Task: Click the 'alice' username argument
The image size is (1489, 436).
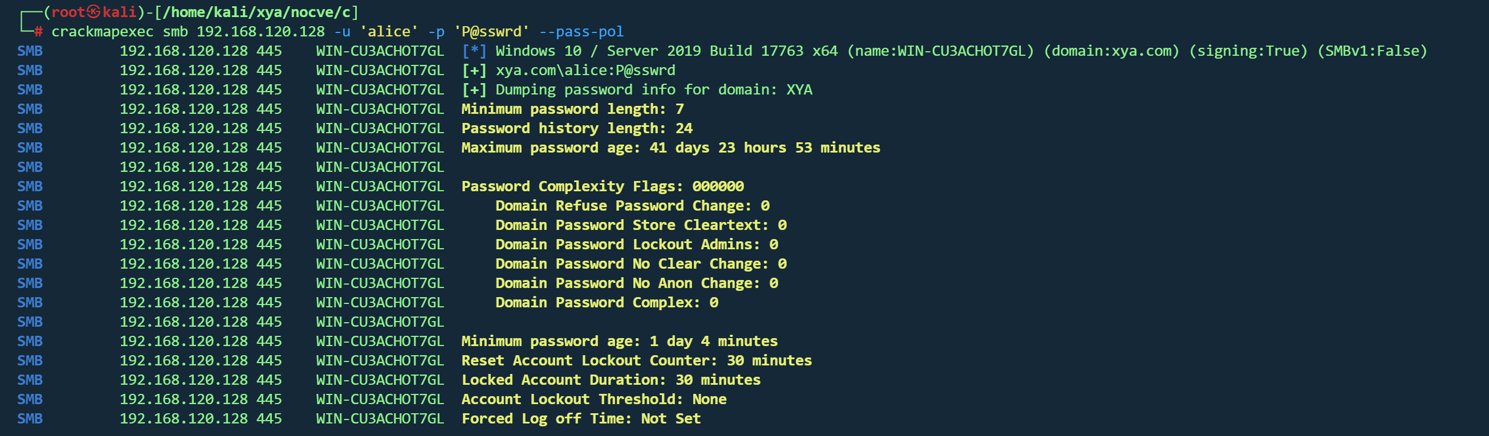Action: click(x=388, y=32)
